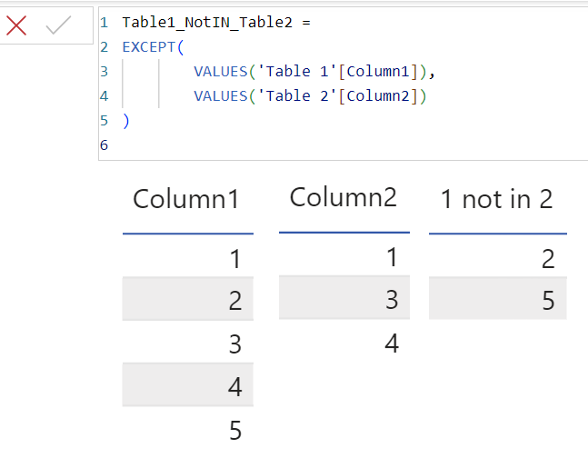Click 'Table 2'[Column2] reference in formula
Image resolution: width=588 pixels, height=458 pixels.
pyautogui.click(x=337, y=96)
